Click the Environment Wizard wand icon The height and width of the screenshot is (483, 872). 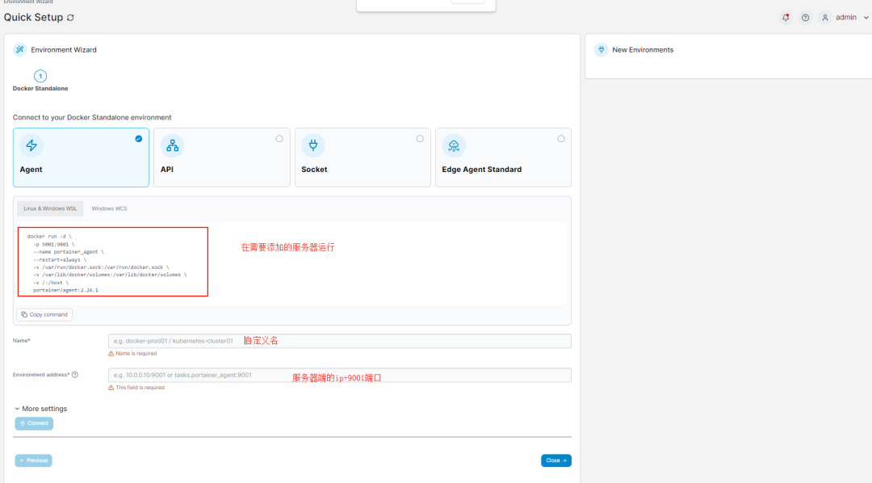[20, 49]
